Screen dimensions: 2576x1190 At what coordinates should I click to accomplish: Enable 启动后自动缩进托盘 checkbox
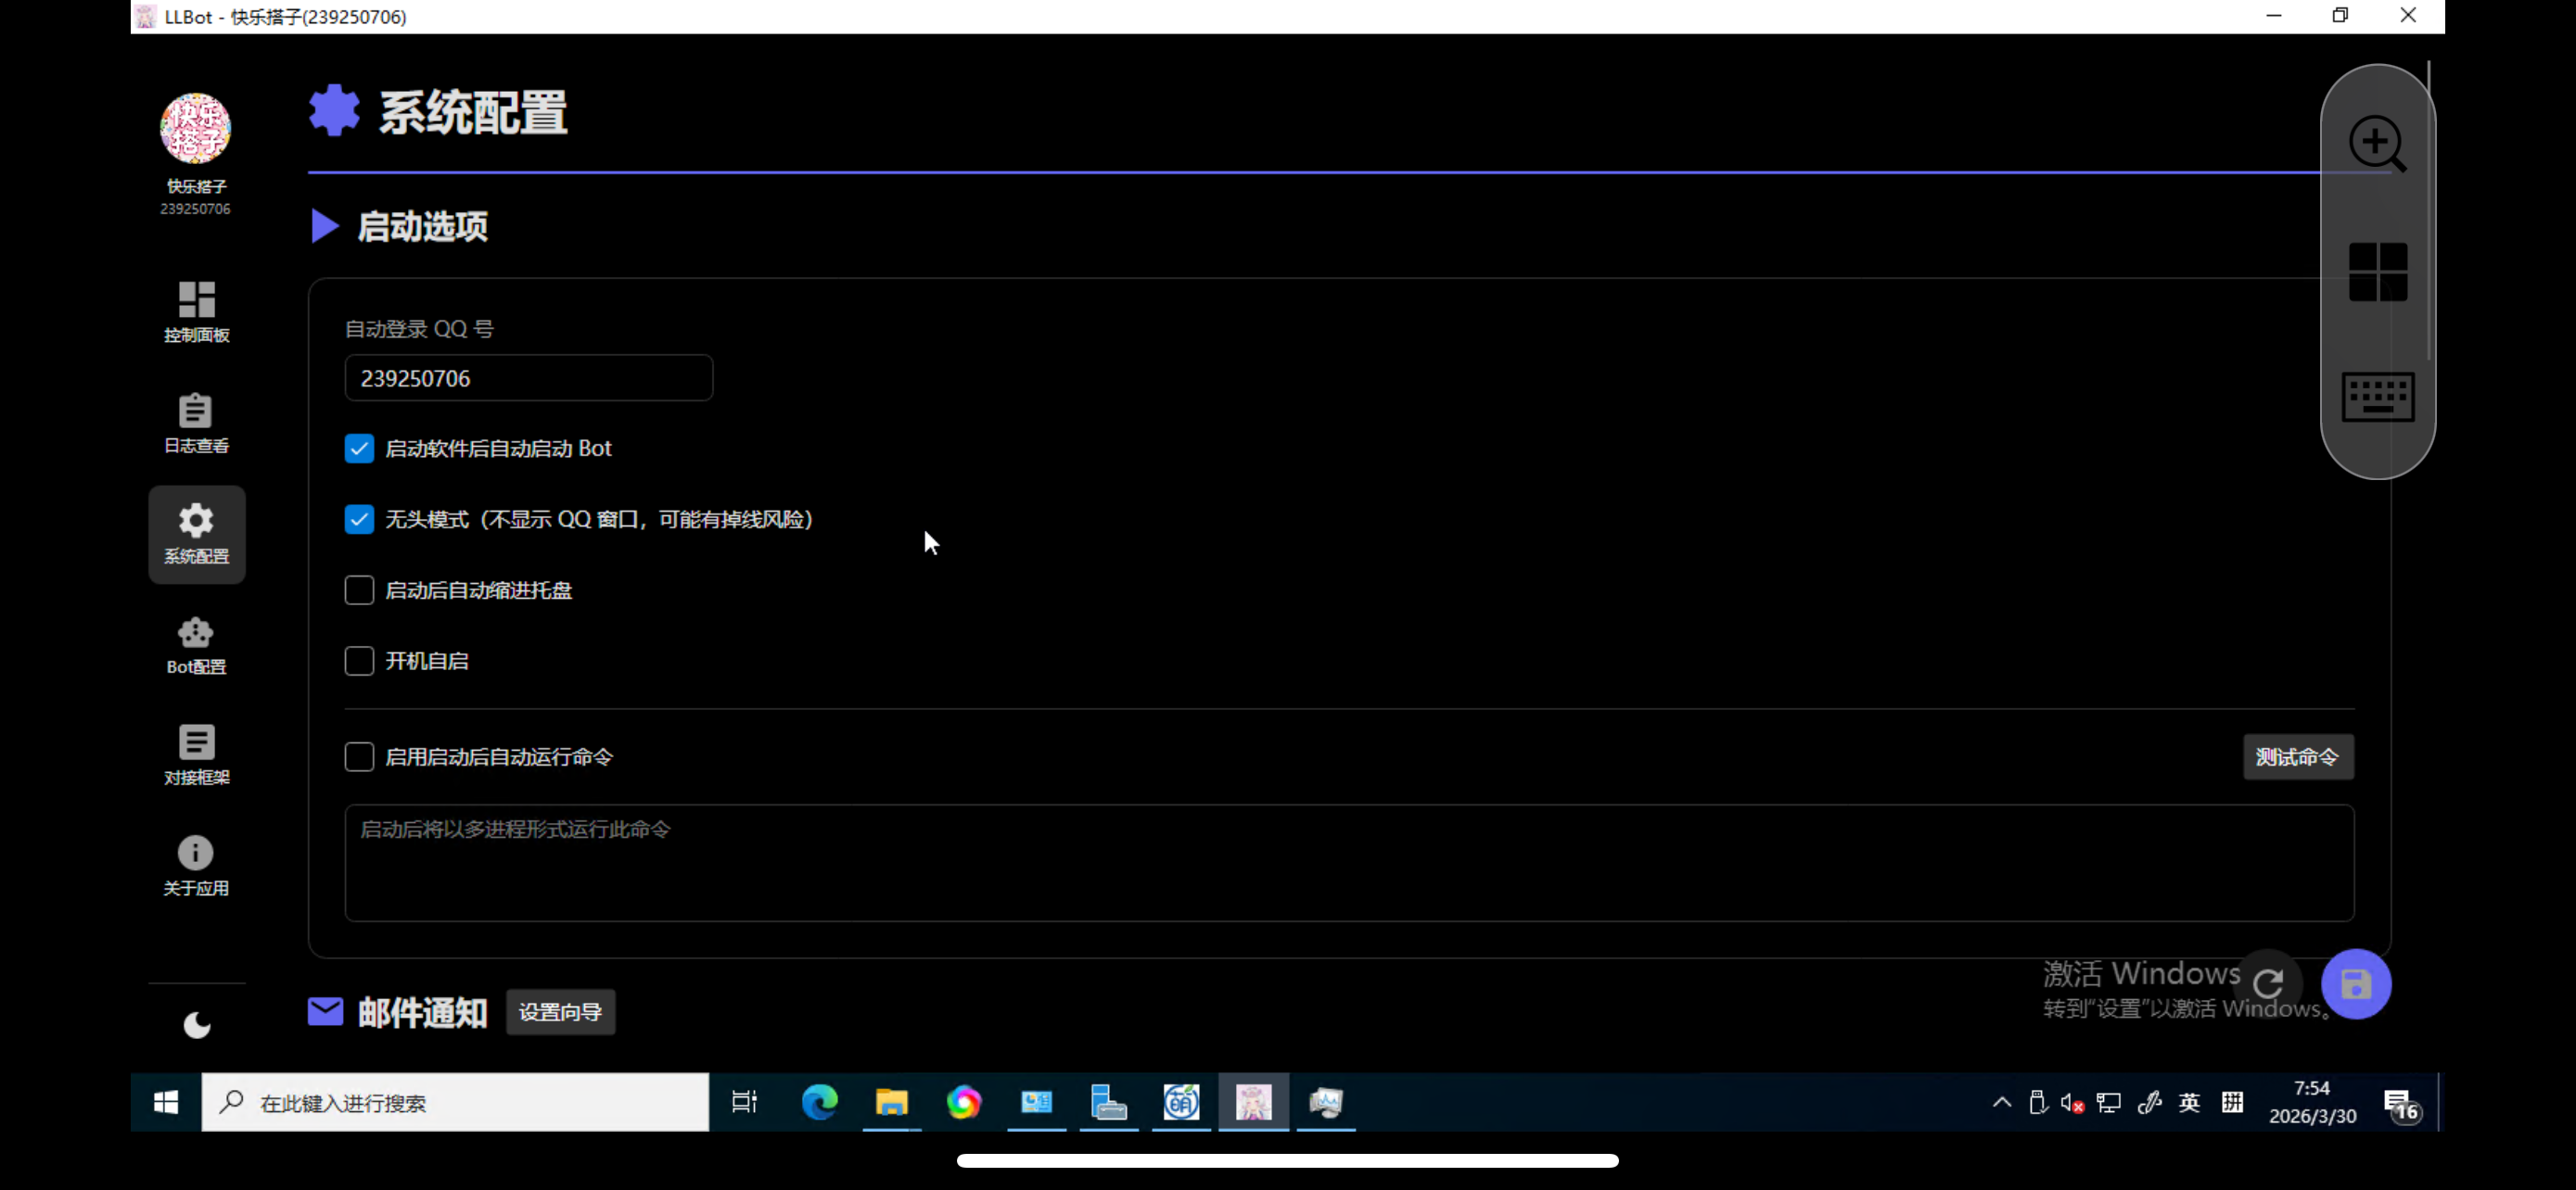pos(359,590)
